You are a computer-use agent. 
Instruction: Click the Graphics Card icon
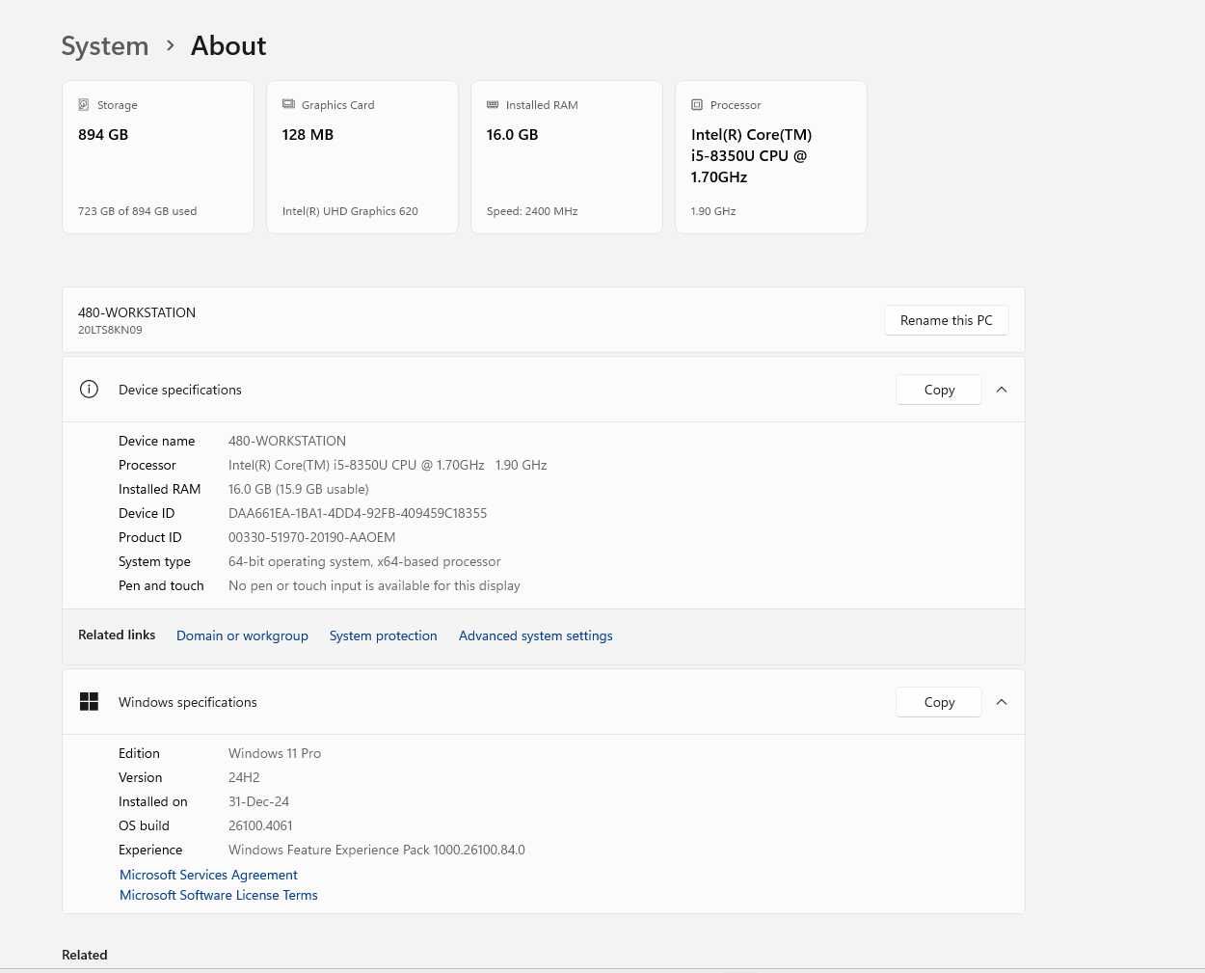pyautogui.click(x=288, y=104)
